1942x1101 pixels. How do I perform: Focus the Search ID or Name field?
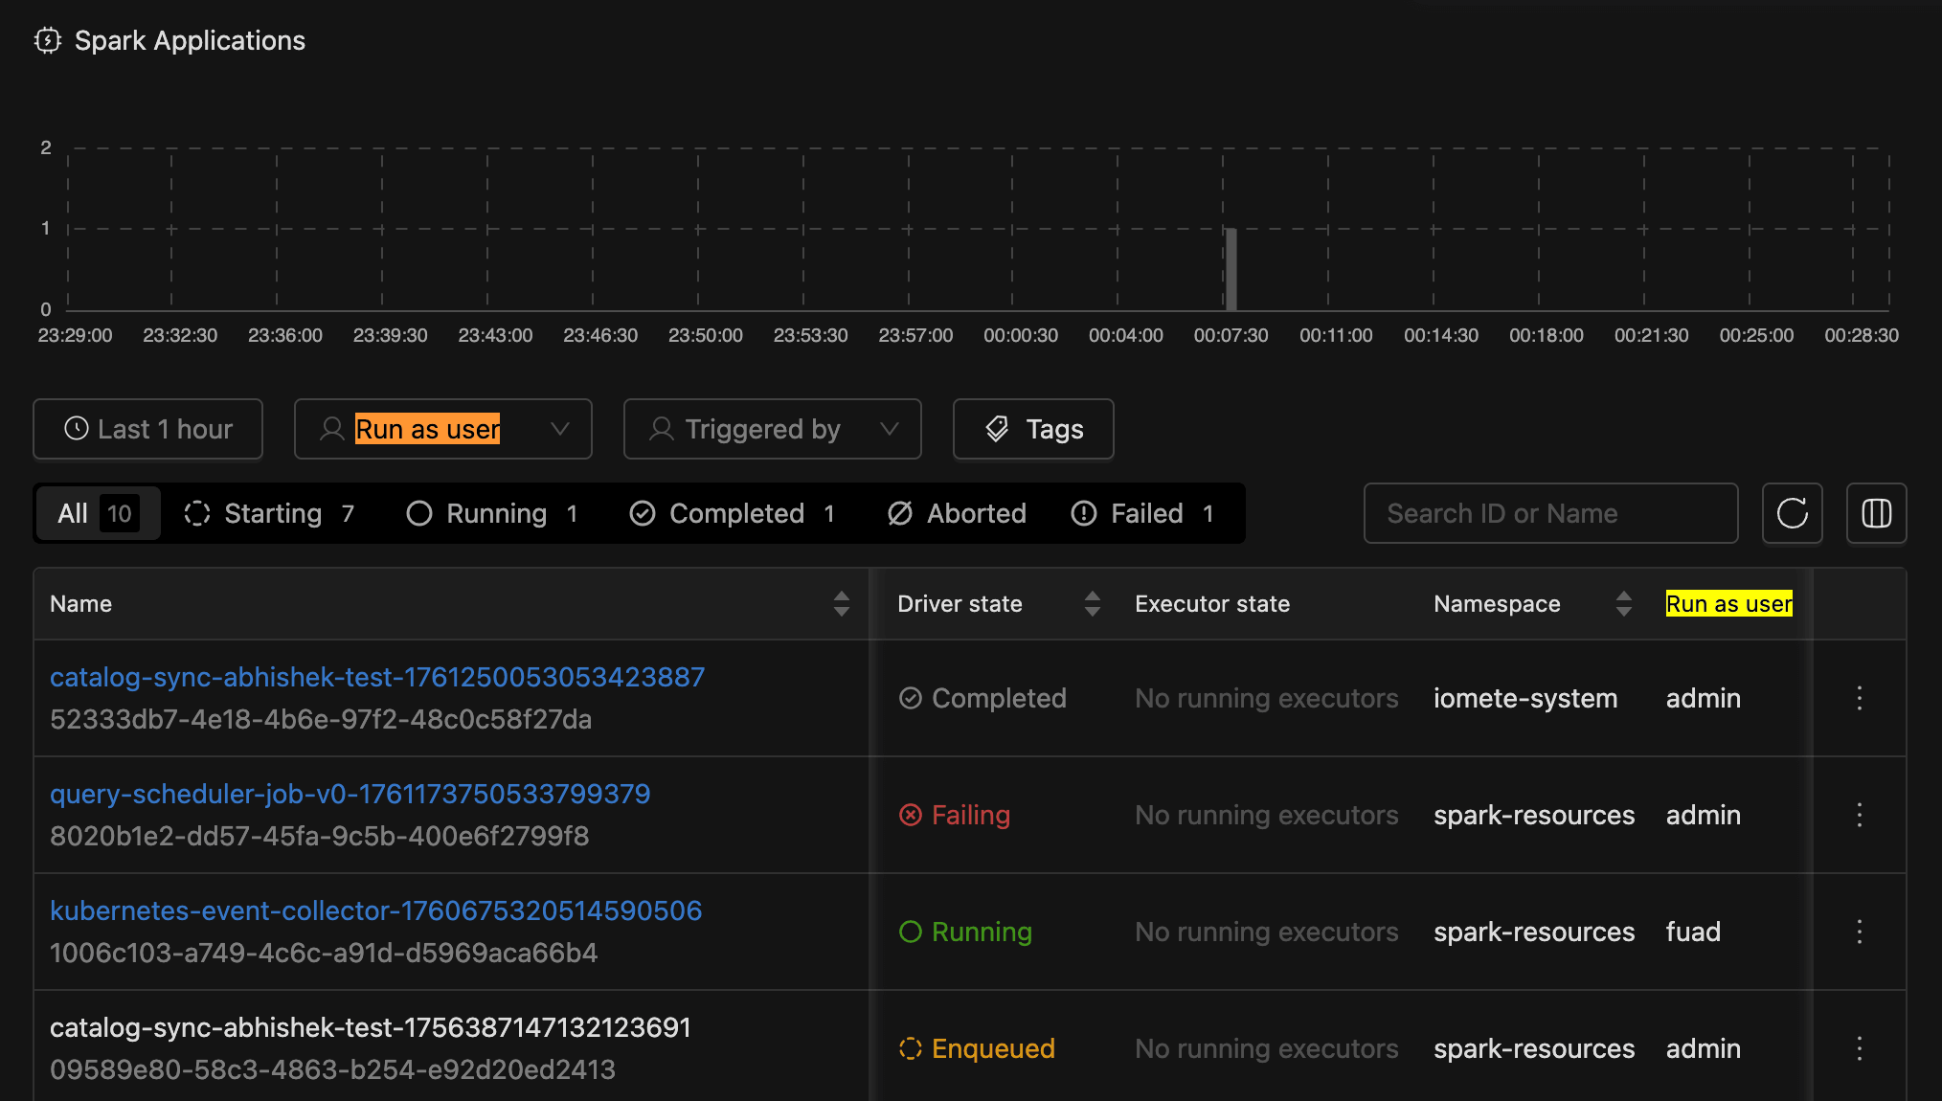click(1551, 513)
